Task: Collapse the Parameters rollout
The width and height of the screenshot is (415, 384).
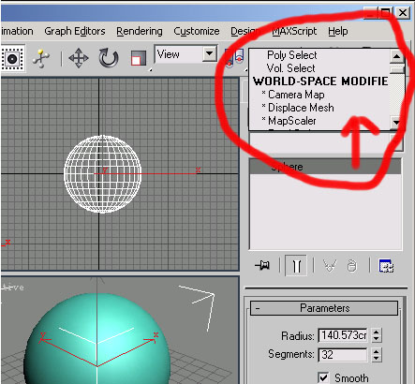Action: click(324, 308)
